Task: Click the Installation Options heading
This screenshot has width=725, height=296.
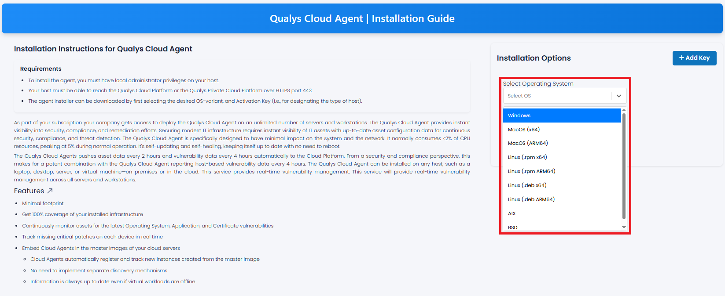Action: pos(534,58)
